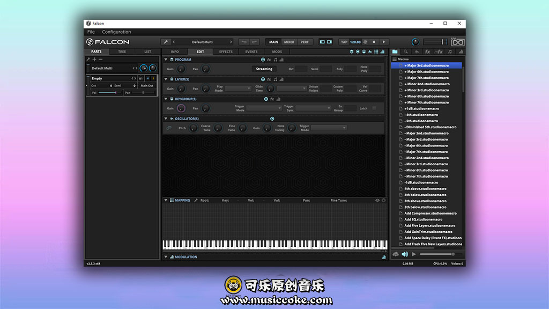Click the TAP tempo button
The width and height of the screenshot is (549, 309).
[x=344, y=42]
